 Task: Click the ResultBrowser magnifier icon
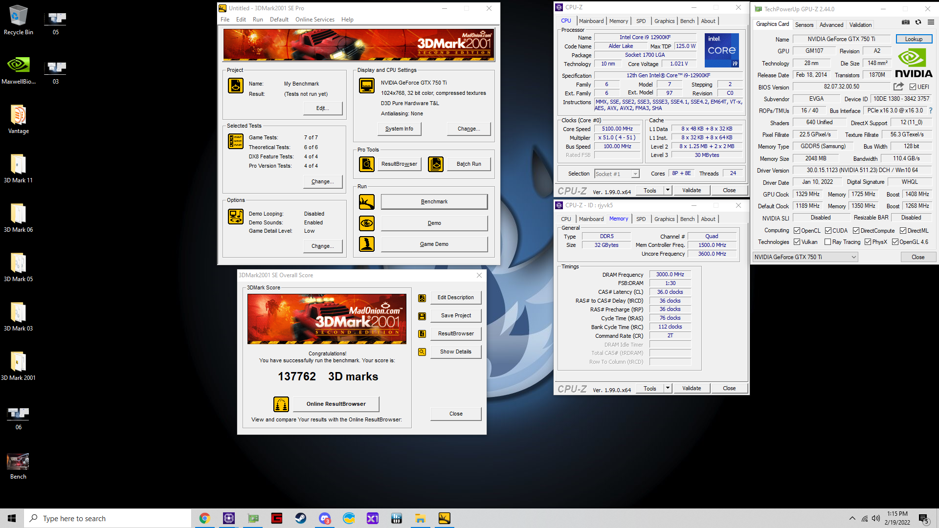[x=367, y=164]
